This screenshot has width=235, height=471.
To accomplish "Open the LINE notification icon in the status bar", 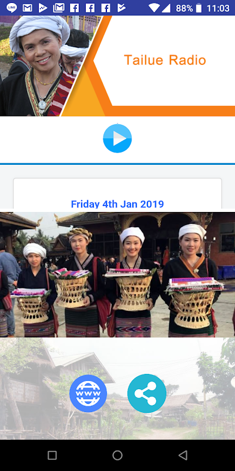I will pos(12,8).
